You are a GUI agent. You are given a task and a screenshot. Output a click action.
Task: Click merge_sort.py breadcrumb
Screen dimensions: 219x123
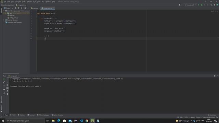tap(21, 5)
